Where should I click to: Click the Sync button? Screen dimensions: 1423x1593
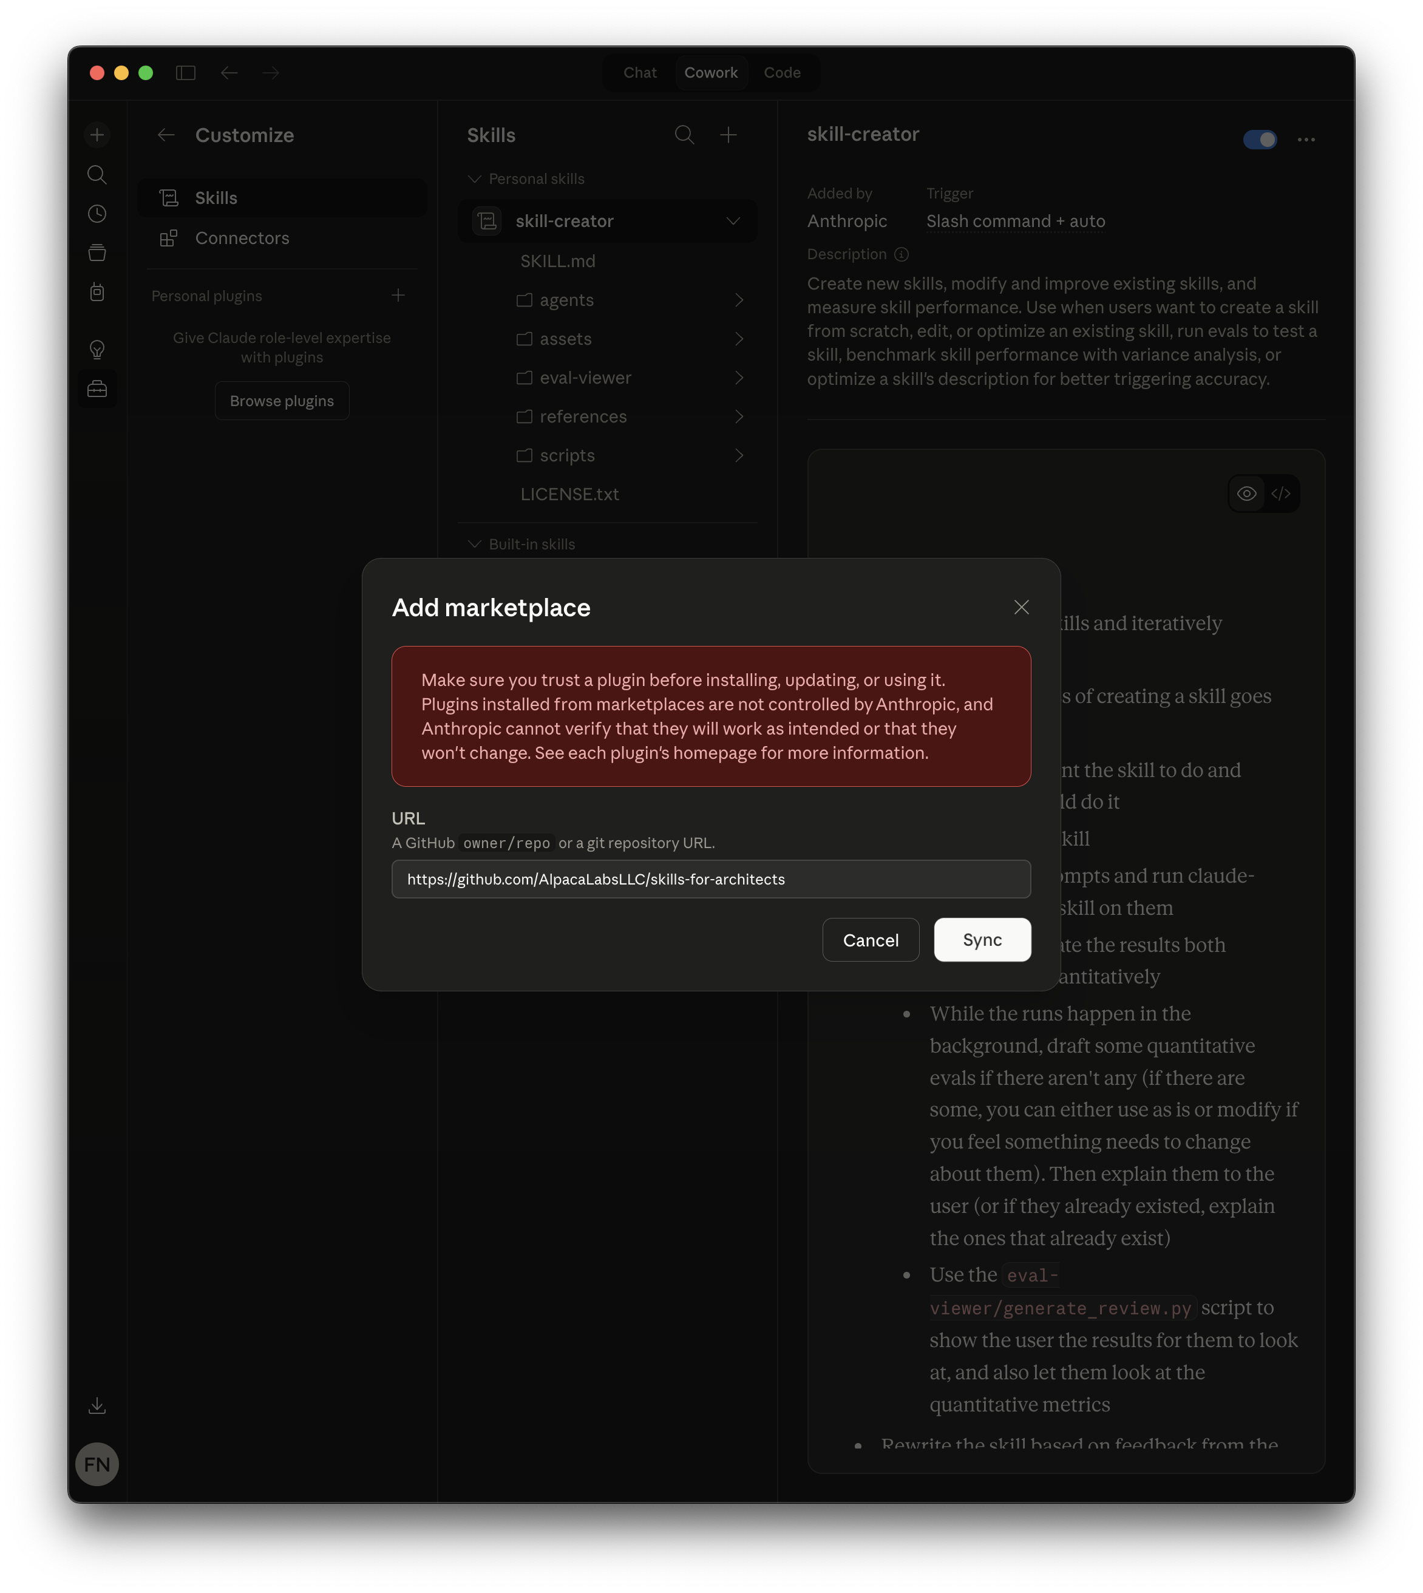[x=982, y=939]
